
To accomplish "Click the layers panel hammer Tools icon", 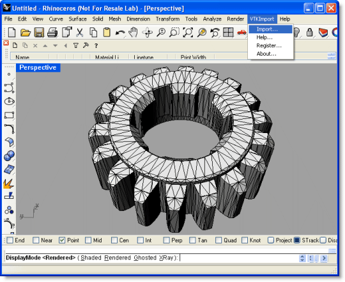I will pyautogui.click(x=86, y=45).
